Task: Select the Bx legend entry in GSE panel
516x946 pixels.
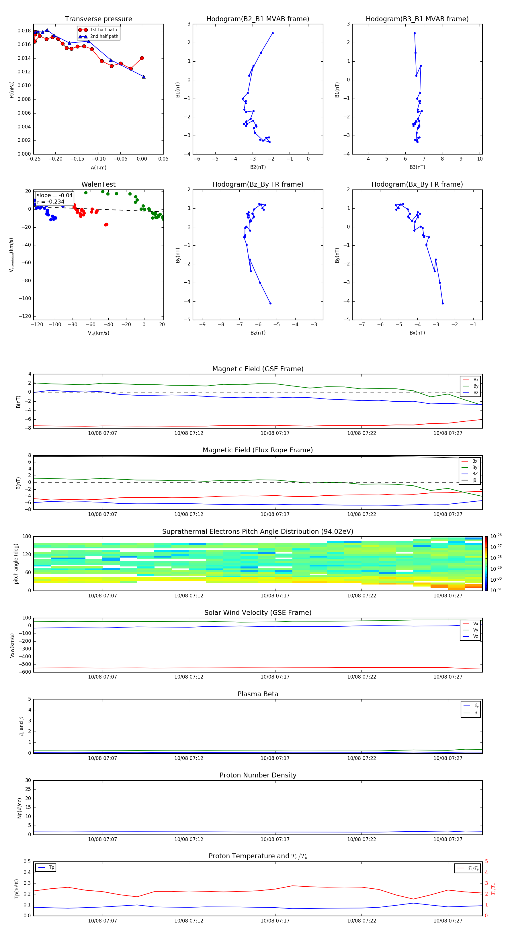Action: click(x=470, y=380)
